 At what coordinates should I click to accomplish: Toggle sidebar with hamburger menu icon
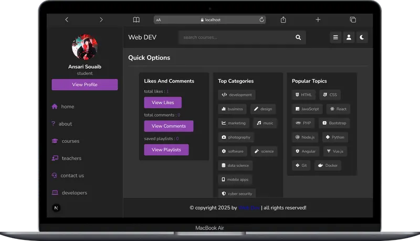(x=335, y=37)
